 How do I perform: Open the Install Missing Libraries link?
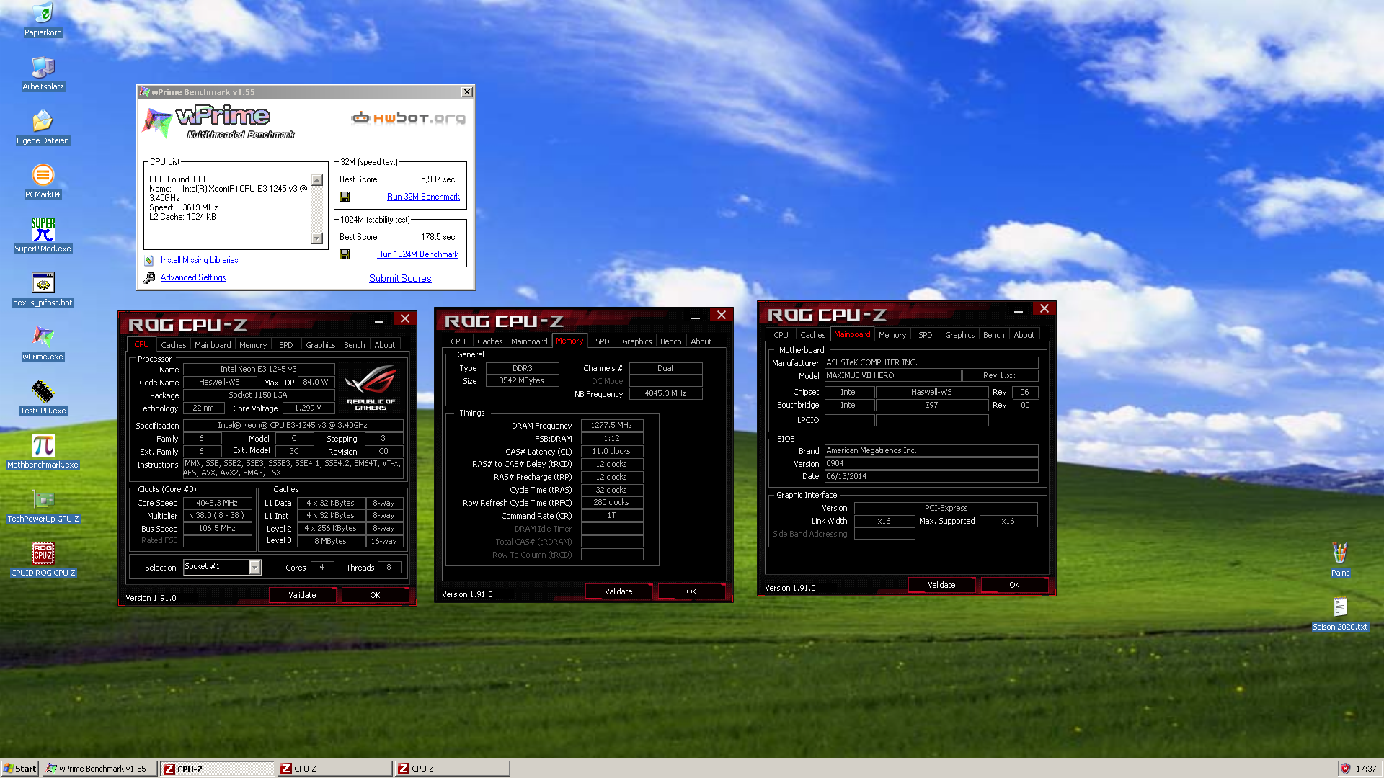(x=199, y=260)
